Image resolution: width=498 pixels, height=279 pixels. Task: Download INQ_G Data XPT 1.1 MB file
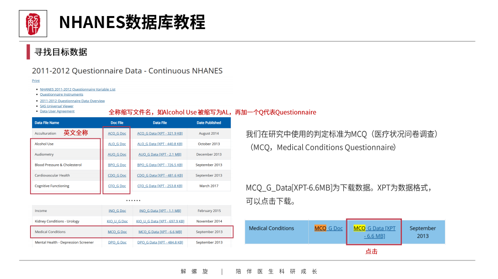160,211
